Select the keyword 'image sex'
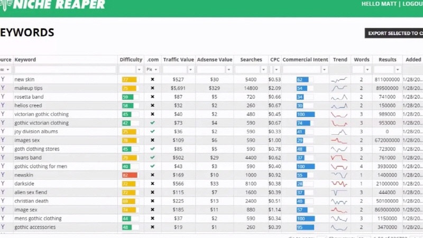This screenshot has width=423, height=238. pyautogui.click(x=26, y=209)
